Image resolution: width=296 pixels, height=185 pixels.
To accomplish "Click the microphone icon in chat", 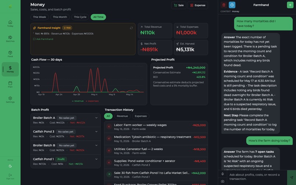I will click(x=223, y=174).
